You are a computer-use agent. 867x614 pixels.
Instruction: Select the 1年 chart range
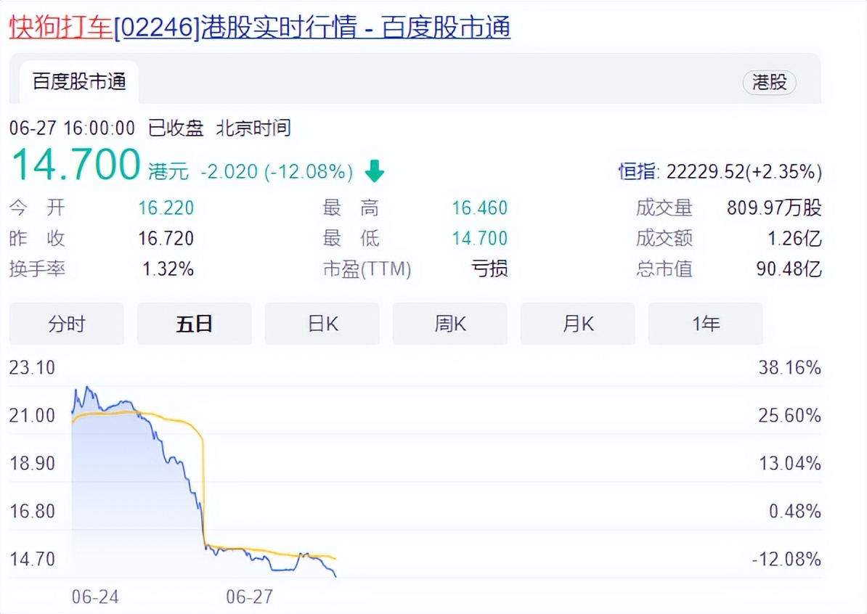click(706, 323)
